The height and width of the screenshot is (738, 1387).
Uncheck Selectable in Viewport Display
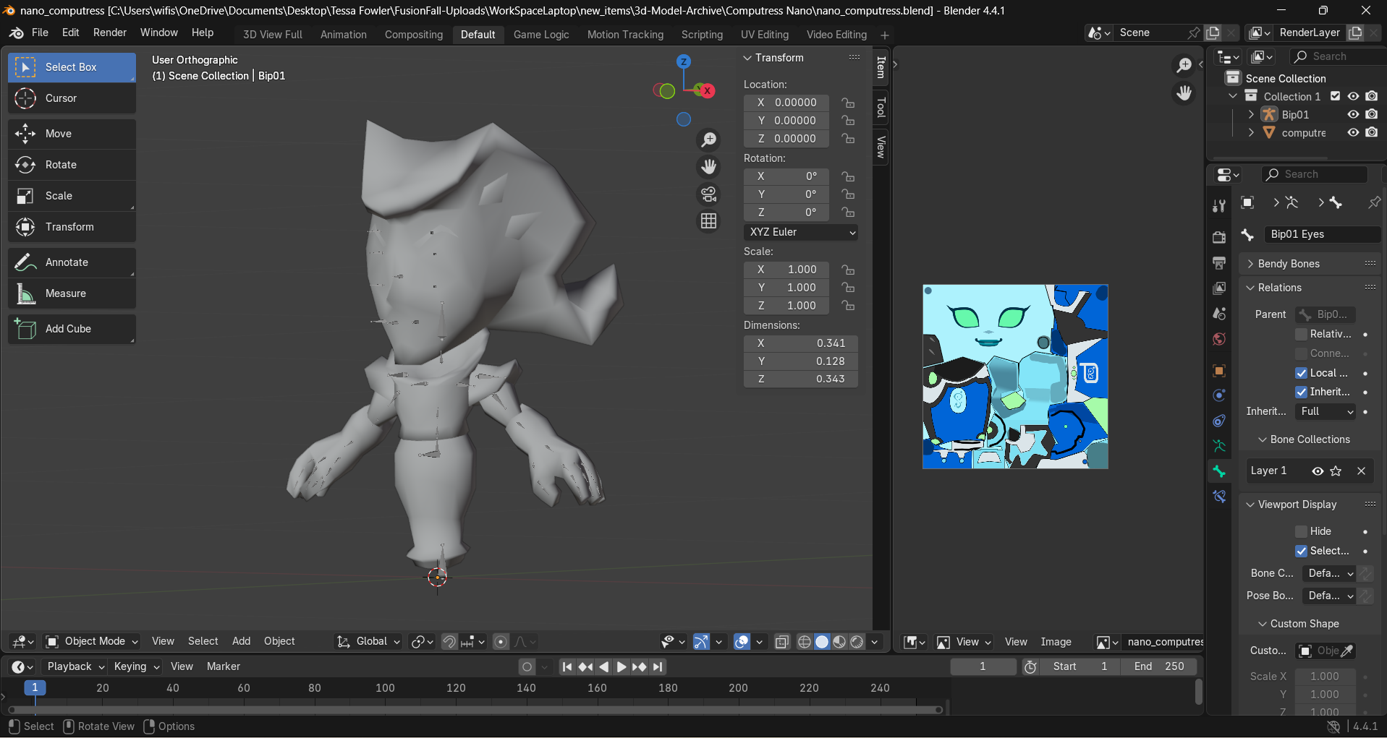(x=1301, y=551)
